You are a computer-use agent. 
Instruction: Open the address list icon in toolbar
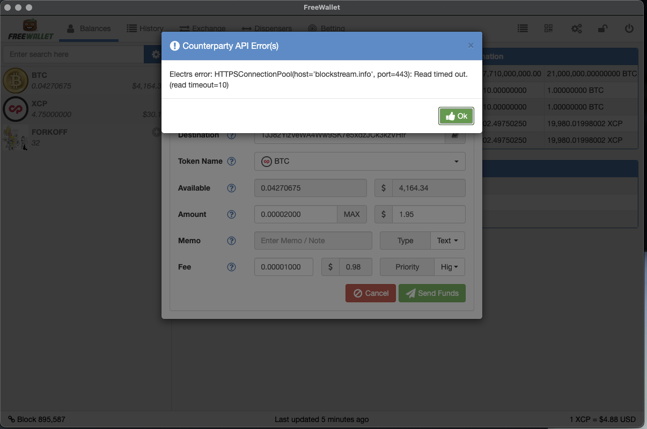[522, 29]
